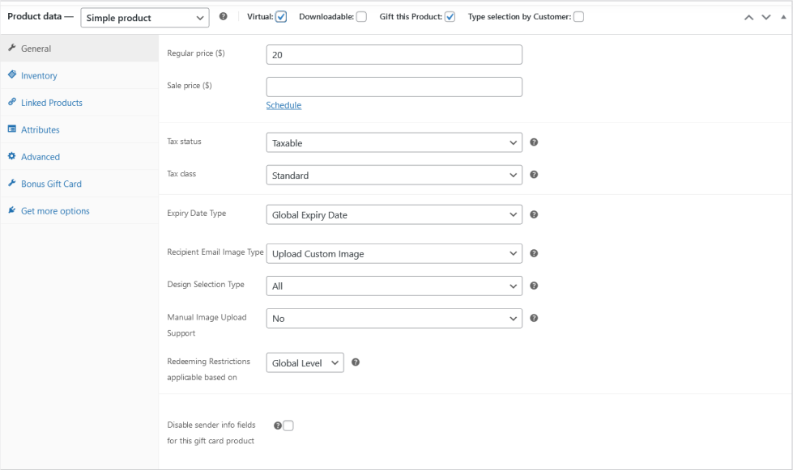Open the Expiry Date Type dropdown
Image resolution: width=793 pixels, height=470 pixels.
(394, 214)
